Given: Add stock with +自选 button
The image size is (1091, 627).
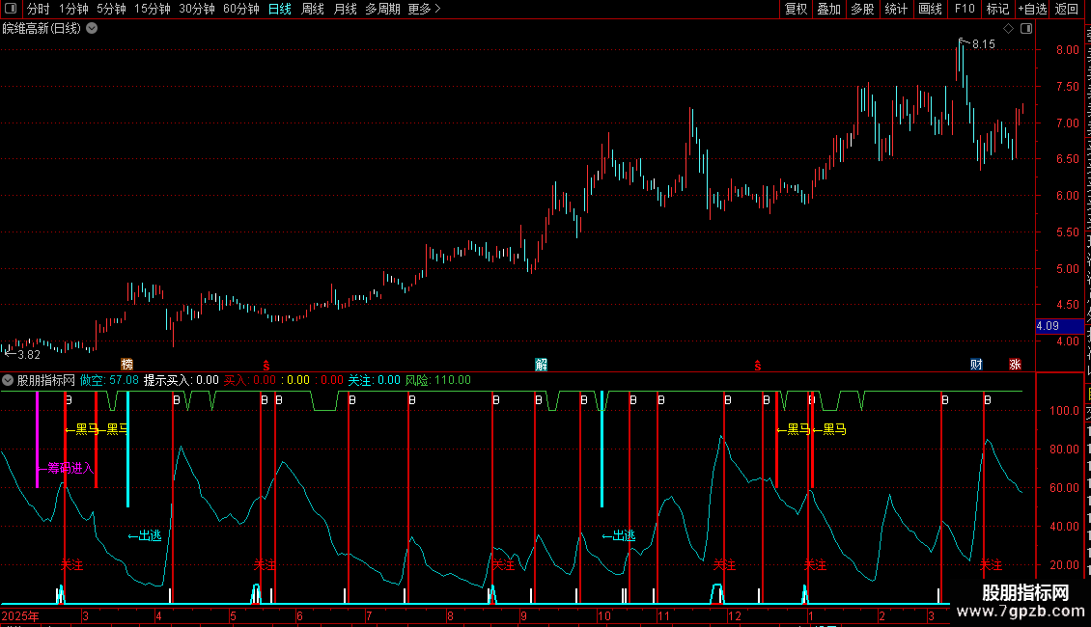Looking at the screenshot, I should pyautogui.click(x=1032, y=9).
